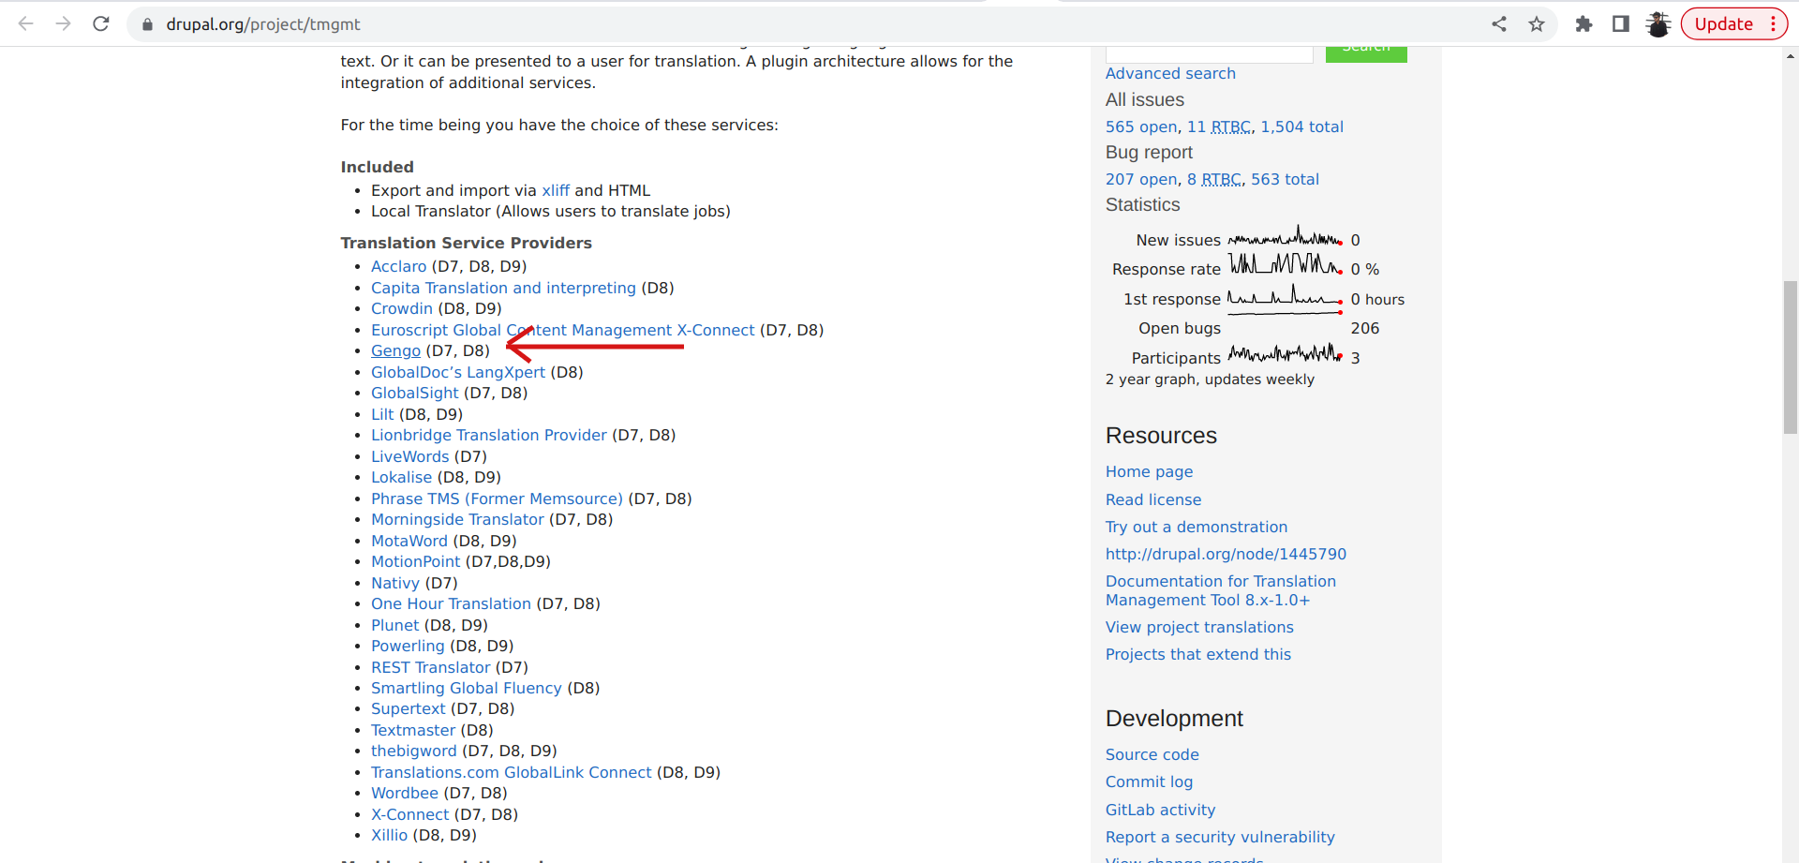This screenshot has height=863, width=1799.
Task: Open the MotaWord link
Action: [409, 541]
